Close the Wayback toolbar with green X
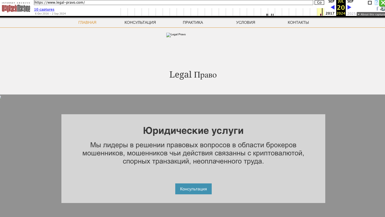 point(382,3)
